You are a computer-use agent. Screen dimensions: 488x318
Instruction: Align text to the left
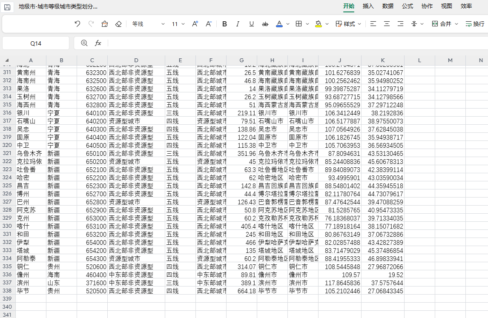[x=373, y=24]
